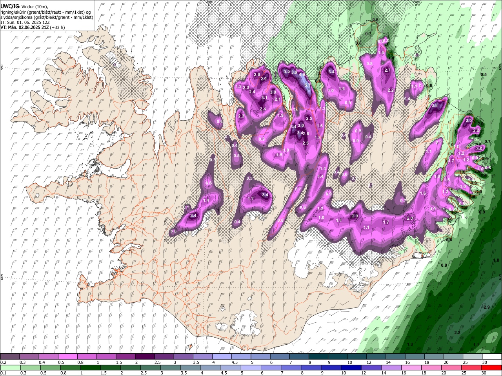Select the dark mauve 0.2 snow-scale swatch

[x=10, y=357]
